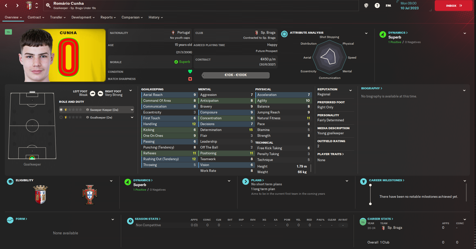Click the Eligibility graduation cap icon
476x249 pixels.
pos(10,181)
